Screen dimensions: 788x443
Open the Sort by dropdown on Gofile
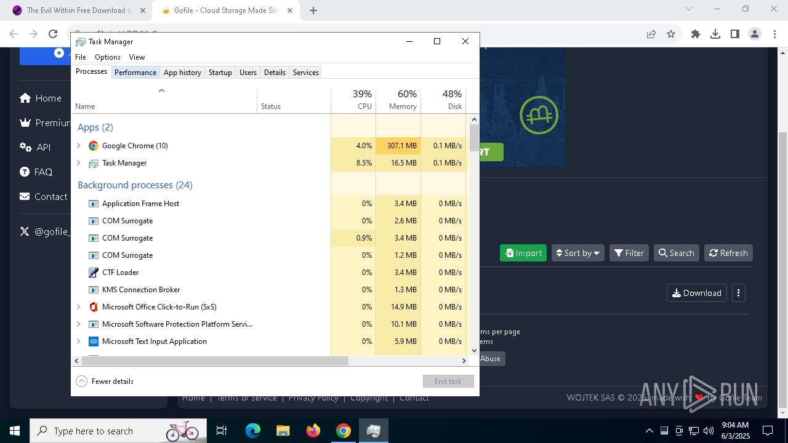point(577,253)
